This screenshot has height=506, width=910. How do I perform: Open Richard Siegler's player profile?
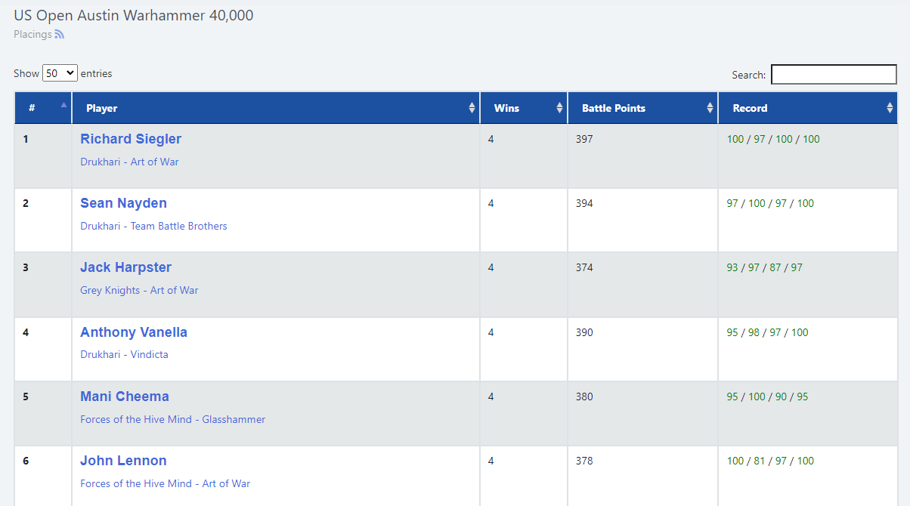pyautogui.click(x=131, y=139)
